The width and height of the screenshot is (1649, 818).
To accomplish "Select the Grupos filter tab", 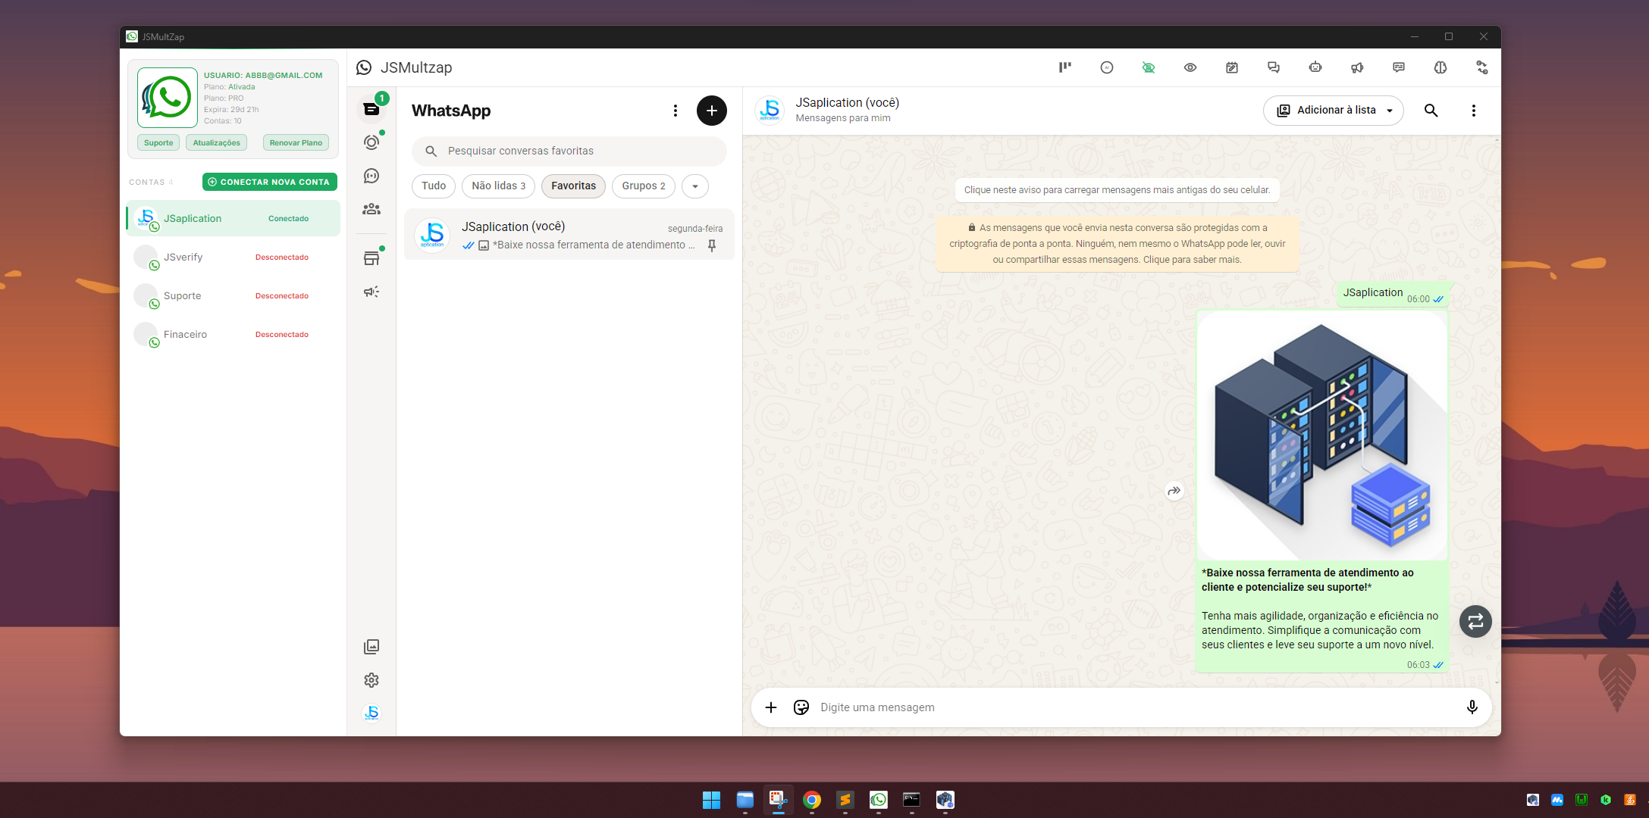I will tap(644, 186).
